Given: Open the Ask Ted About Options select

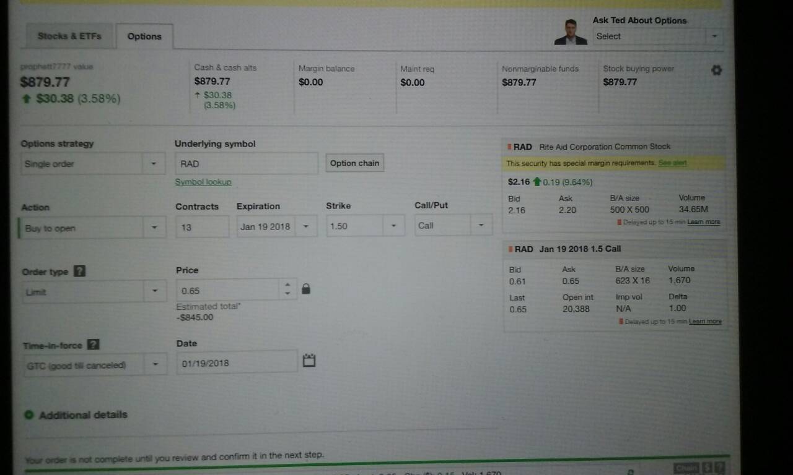Looking at the screenshot, I should (x=658, y=36).
